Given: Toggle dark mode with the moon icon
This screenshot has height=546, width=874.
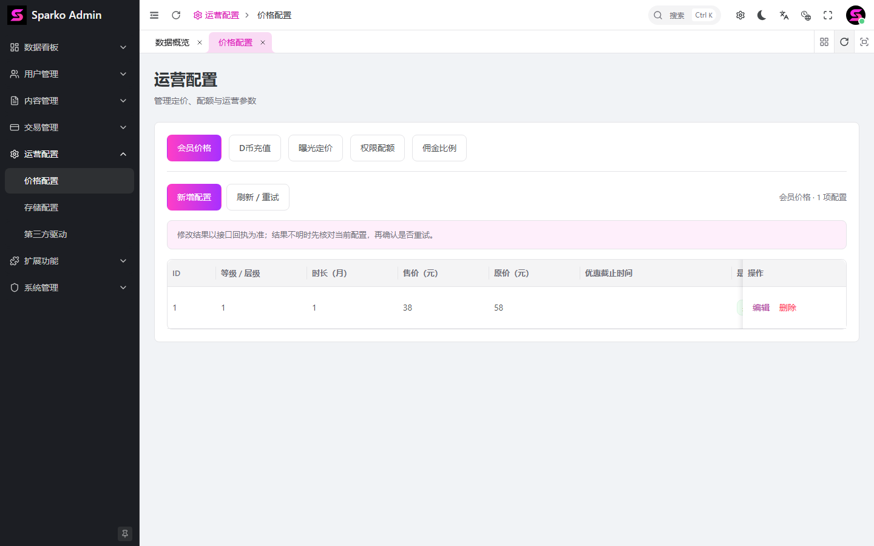Looking at the screenshot, I should pyautogui.click(x=762, y=15).
